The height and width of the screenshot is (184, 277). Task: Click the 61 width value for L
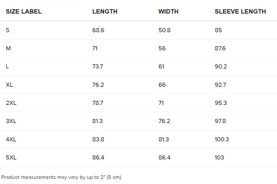click(x=162, y=66)
